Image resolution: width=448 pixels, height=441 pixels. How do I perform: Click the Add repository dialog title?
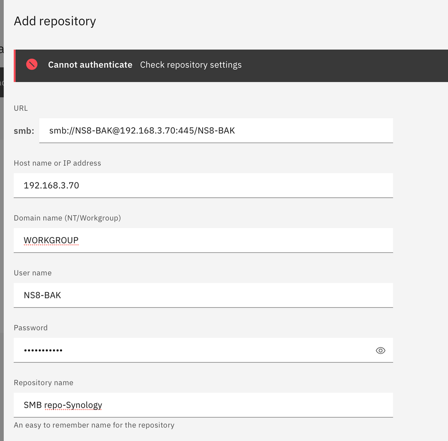tap(54, 21)
